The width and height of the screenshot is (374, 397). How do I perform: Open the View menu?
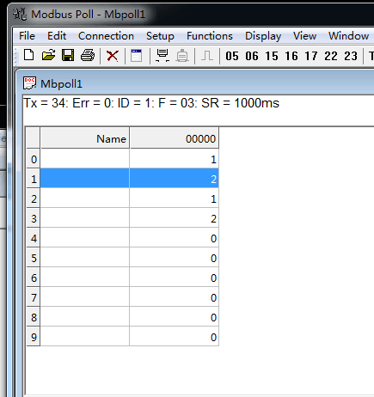(x=304, y=36)
